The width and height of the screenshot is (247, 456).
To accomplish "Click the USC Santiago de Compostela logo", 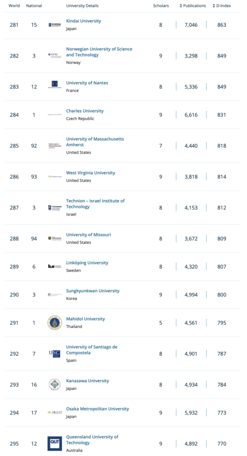I will click(55, 354).
